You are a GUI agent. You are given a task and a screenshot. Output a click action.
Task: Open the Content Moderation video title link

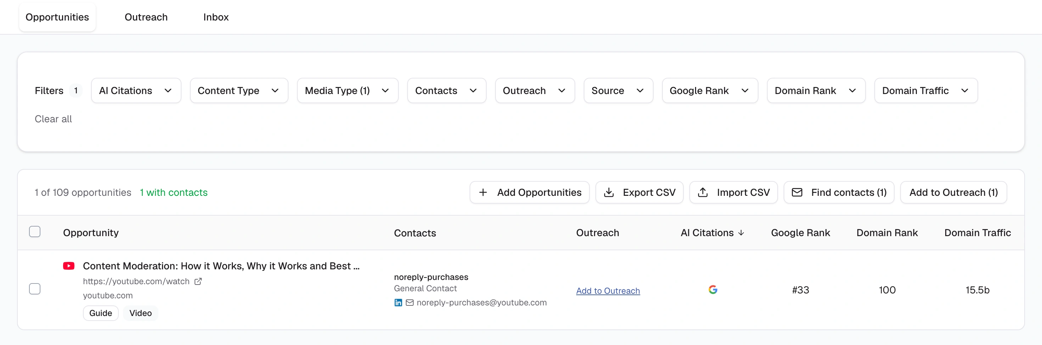tap(221, 266)
